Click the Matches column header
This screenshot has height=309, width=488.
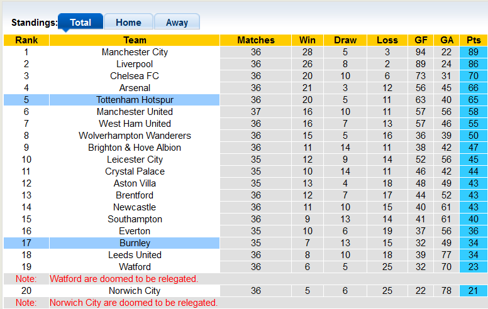tap(255, 40)
